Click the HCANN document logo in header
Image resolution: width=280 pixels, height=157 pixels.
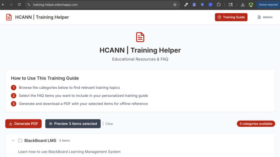9,17
